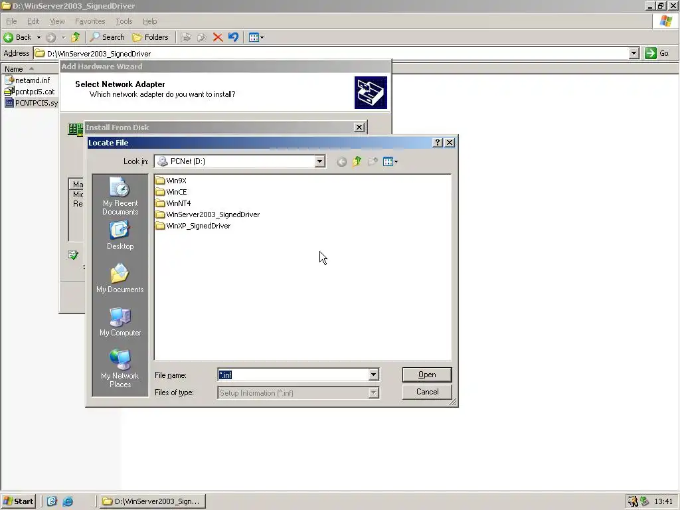Click Move To icon in Explorer toolbar

(186, 37)
